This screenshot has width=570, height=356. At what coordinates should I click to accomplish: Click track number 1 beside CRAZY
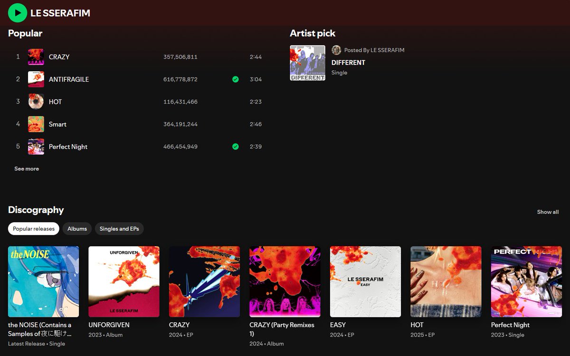[x=18, y=57]
